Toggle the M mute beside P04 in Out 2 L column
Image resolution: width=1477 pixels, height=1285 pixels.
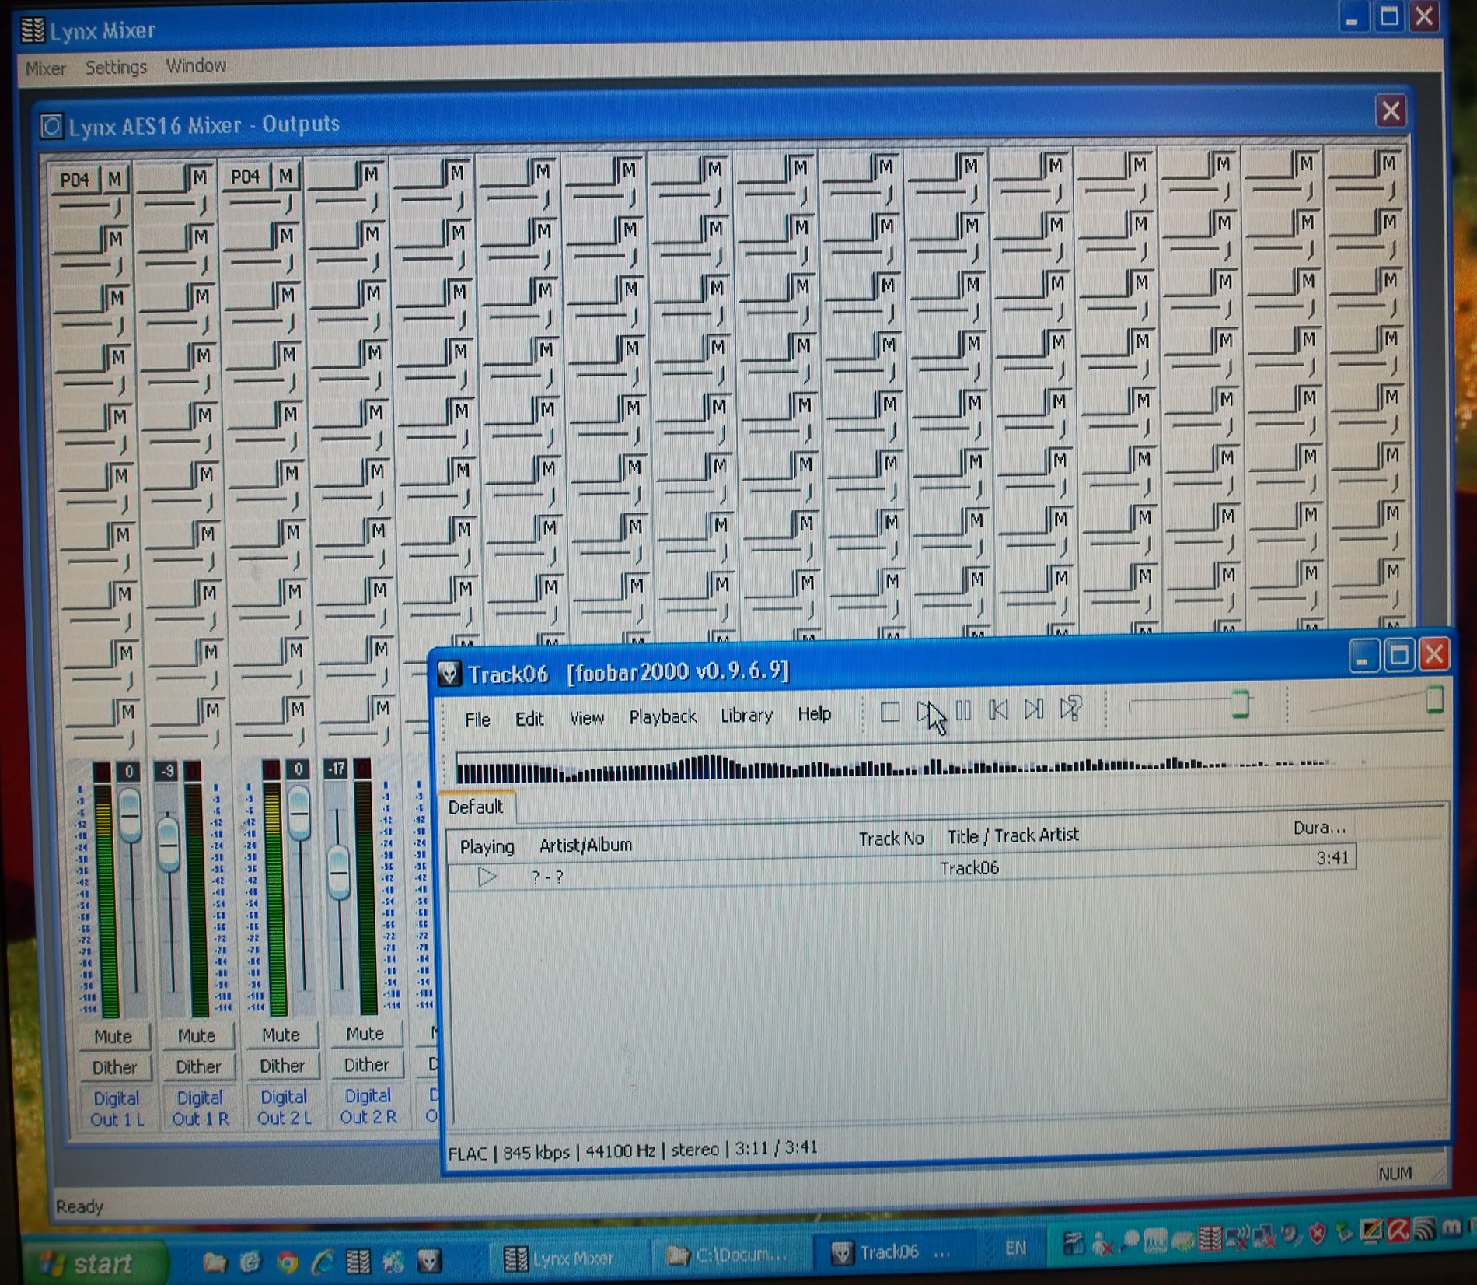(286, 177)
